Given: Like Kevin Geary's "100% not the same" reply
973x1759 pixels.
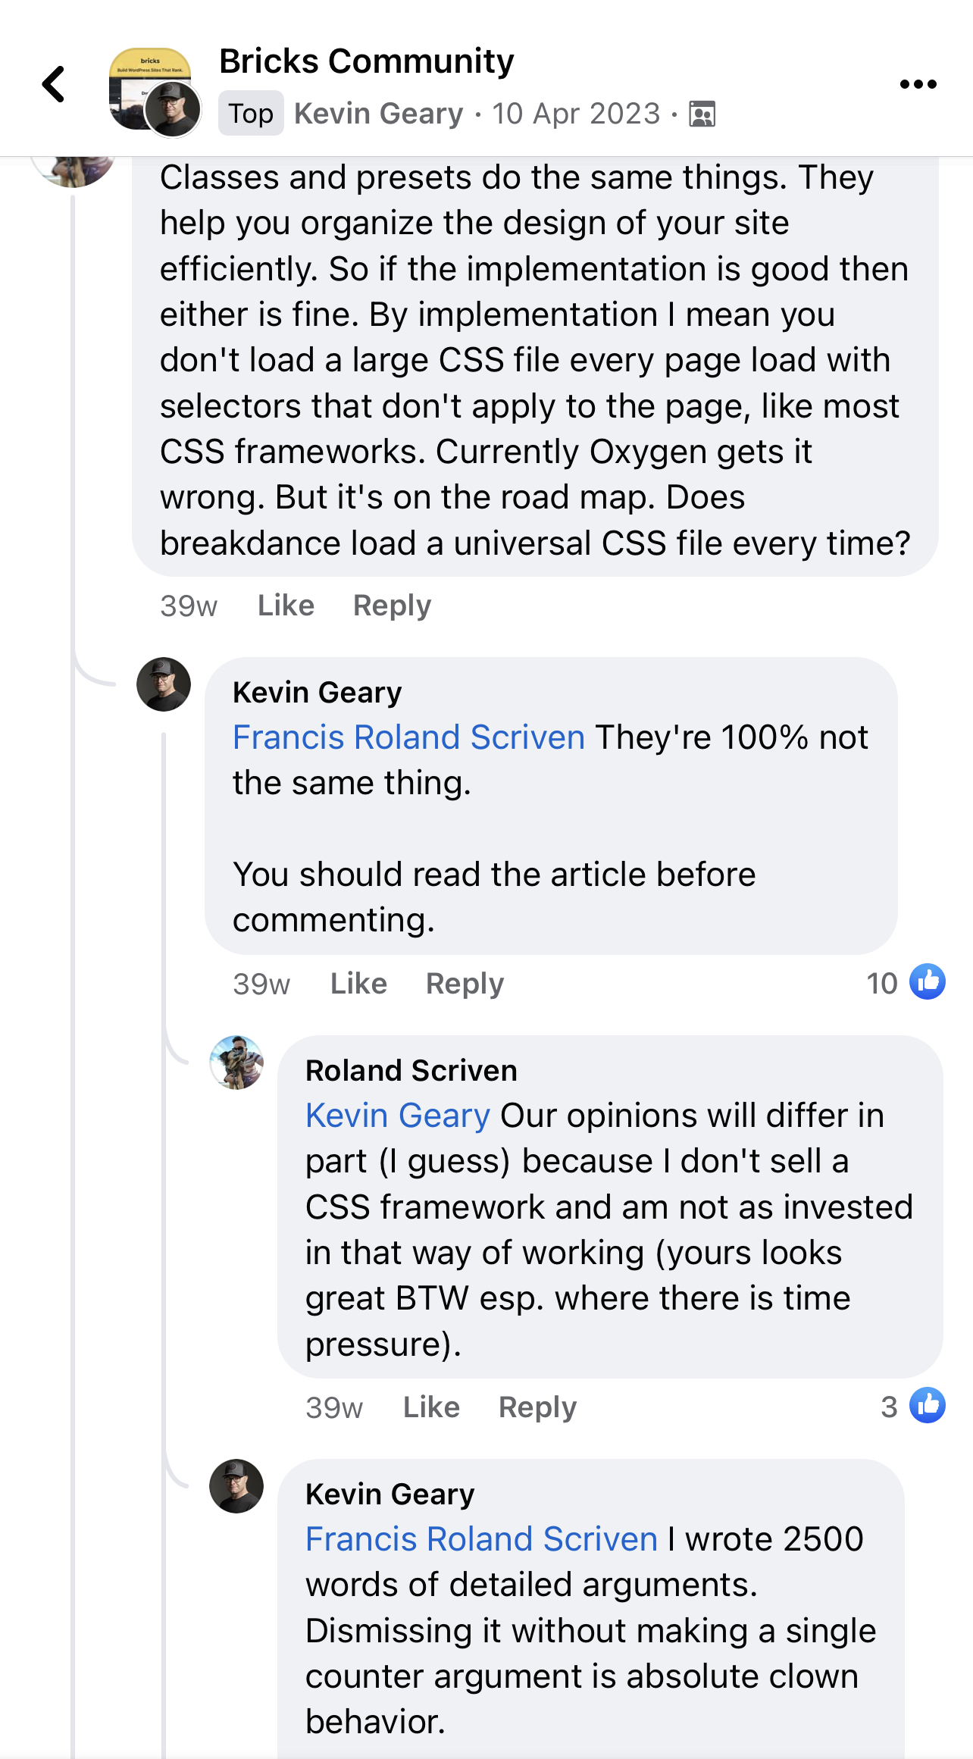Looking at the screenshot, I should coord(358,984).
